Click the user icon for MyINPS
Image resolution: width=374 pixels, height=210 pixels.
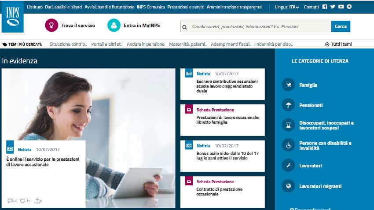114,25
